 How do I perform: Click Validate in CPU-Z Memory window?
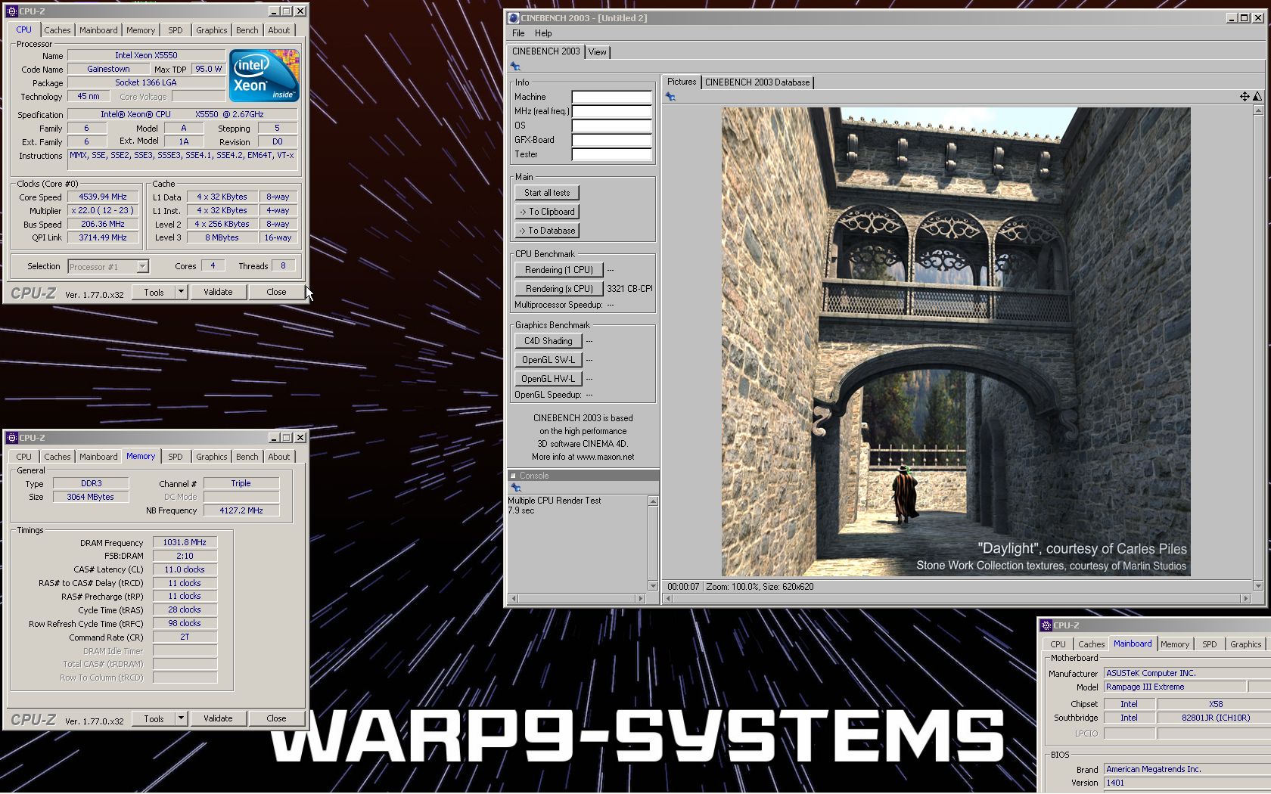[218, 718]
